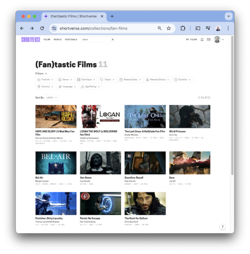The width and height of the screenshot is (250, 254).
Task: Click the address bar URL
Action: (x=93, y=28)
